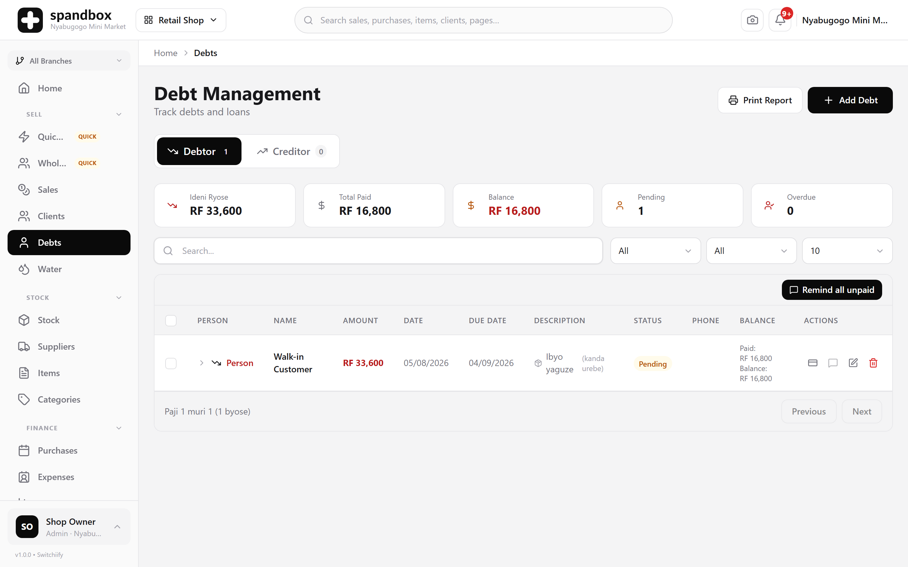Open Suppliers in the sidebar
908x567 pixels.
point(69,346)
